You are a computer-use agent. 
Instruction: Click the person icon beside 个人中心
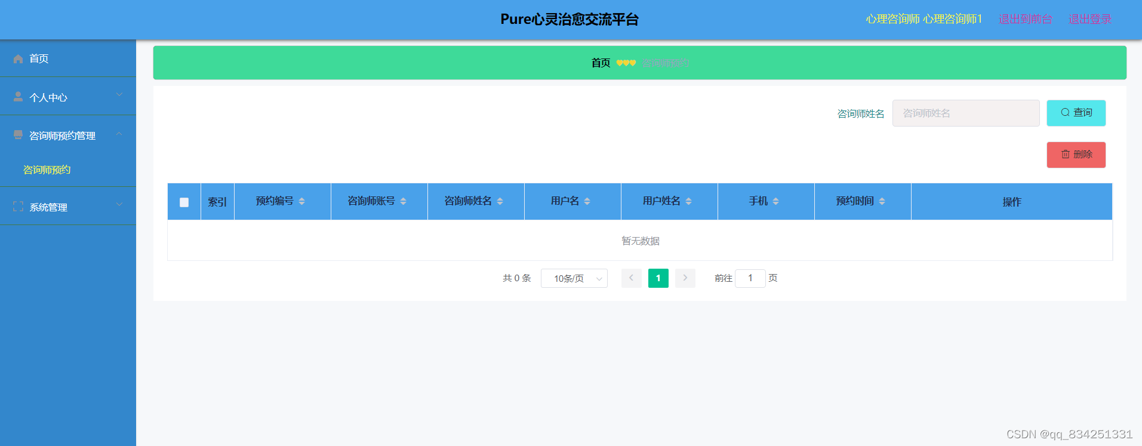point(18,97)
